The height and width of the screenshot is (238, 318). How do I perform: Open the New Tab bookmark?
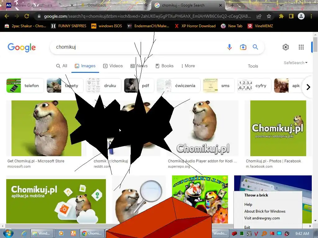[x=232, y=26]
